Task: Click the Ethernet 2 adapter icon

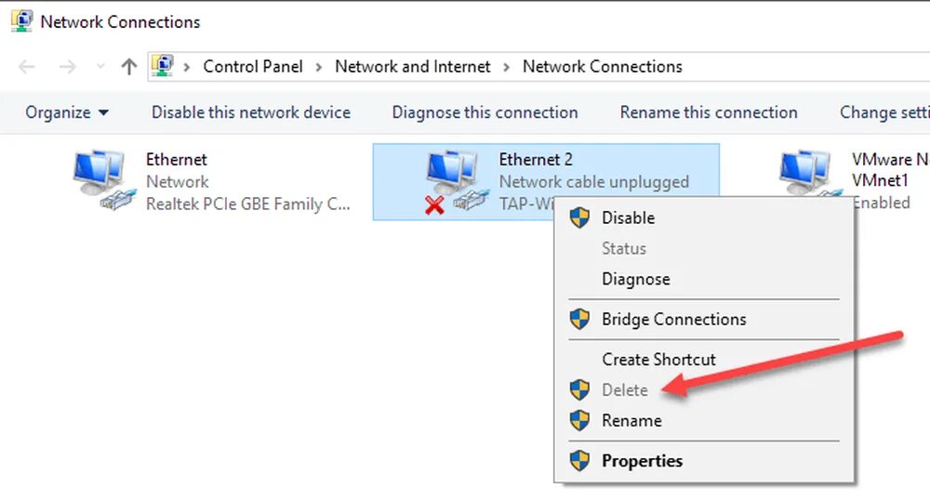Action: point(453,181)
